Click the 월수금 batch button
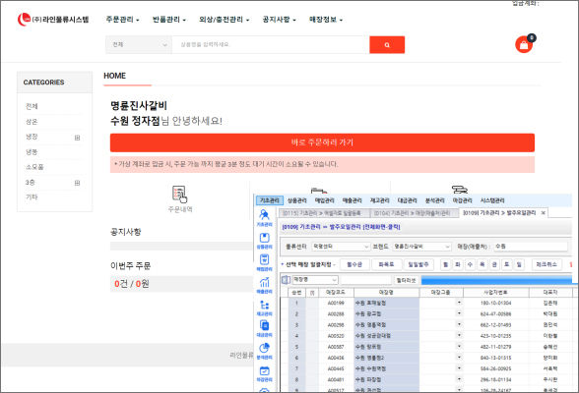The width and height of the screenshot is (579, 393). 354,264
